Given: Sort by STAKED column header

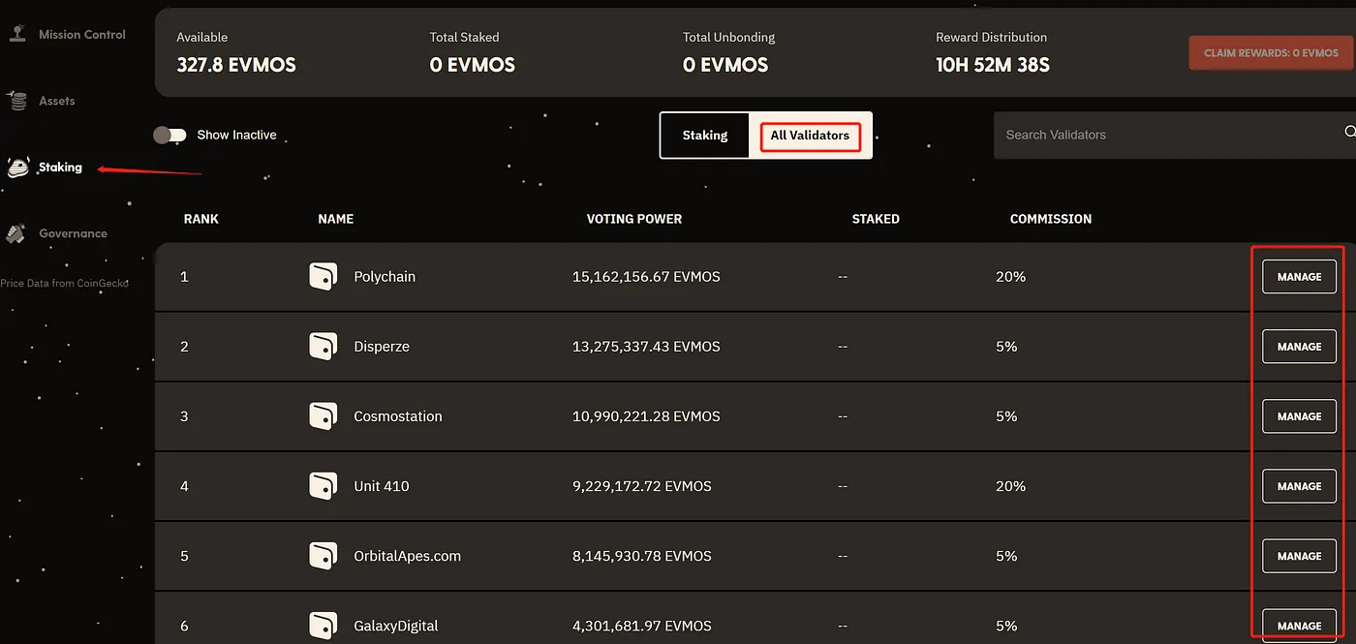Looking at the screenshot, I should click(876, 219).
